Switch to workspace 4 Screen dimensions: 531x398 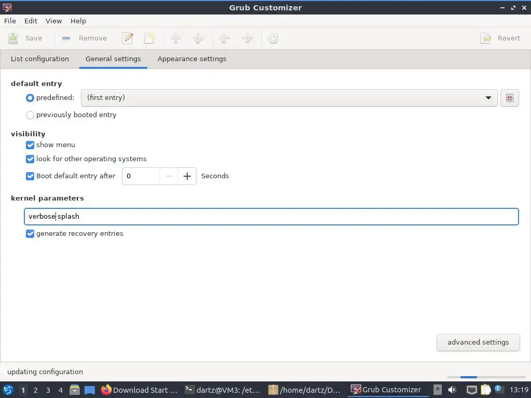point(60,390)
